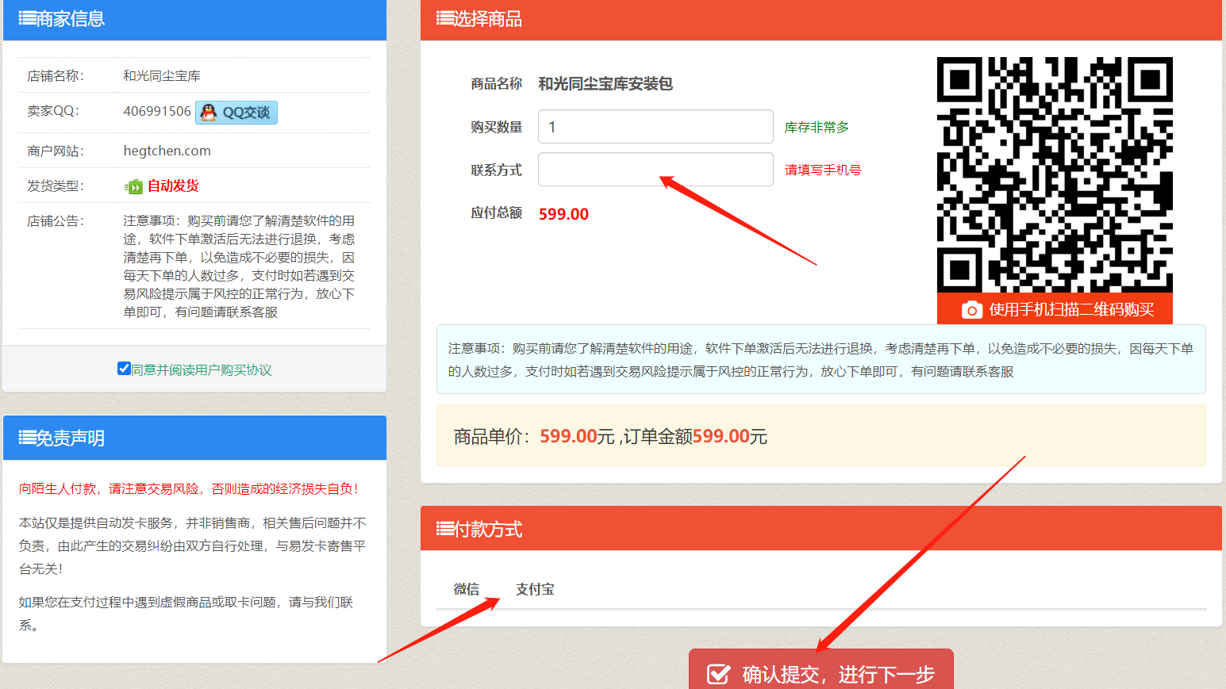The image size is (1226, 689).
Task: Switch to the 支付宝 payment tab
Action: [x=535, y=589]
